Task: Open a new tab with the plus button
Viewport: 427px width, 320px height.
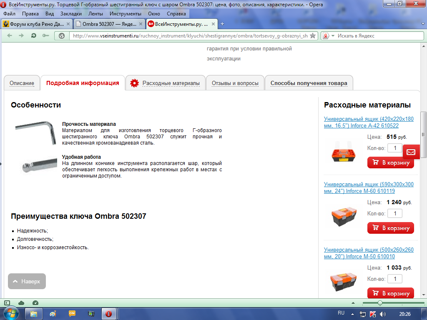Action: [x=222, y=24]
